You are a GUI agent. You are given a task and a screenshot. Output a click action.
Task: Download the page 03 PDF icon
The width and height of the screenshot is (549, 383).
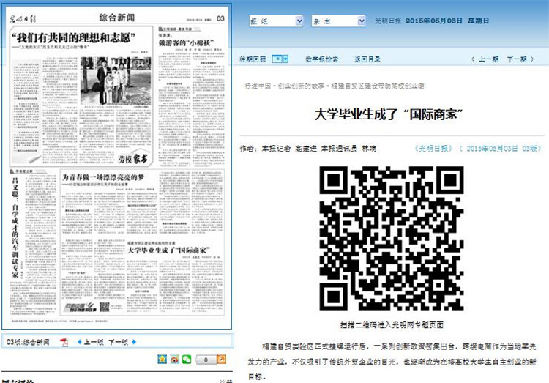[x=64, y=342]
